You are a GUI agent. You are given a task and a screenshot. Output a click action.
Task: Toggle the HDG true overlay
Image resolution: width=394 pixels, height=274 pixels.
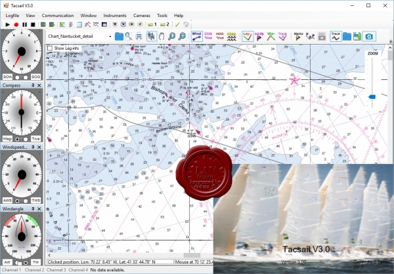(x=219, y=36)
